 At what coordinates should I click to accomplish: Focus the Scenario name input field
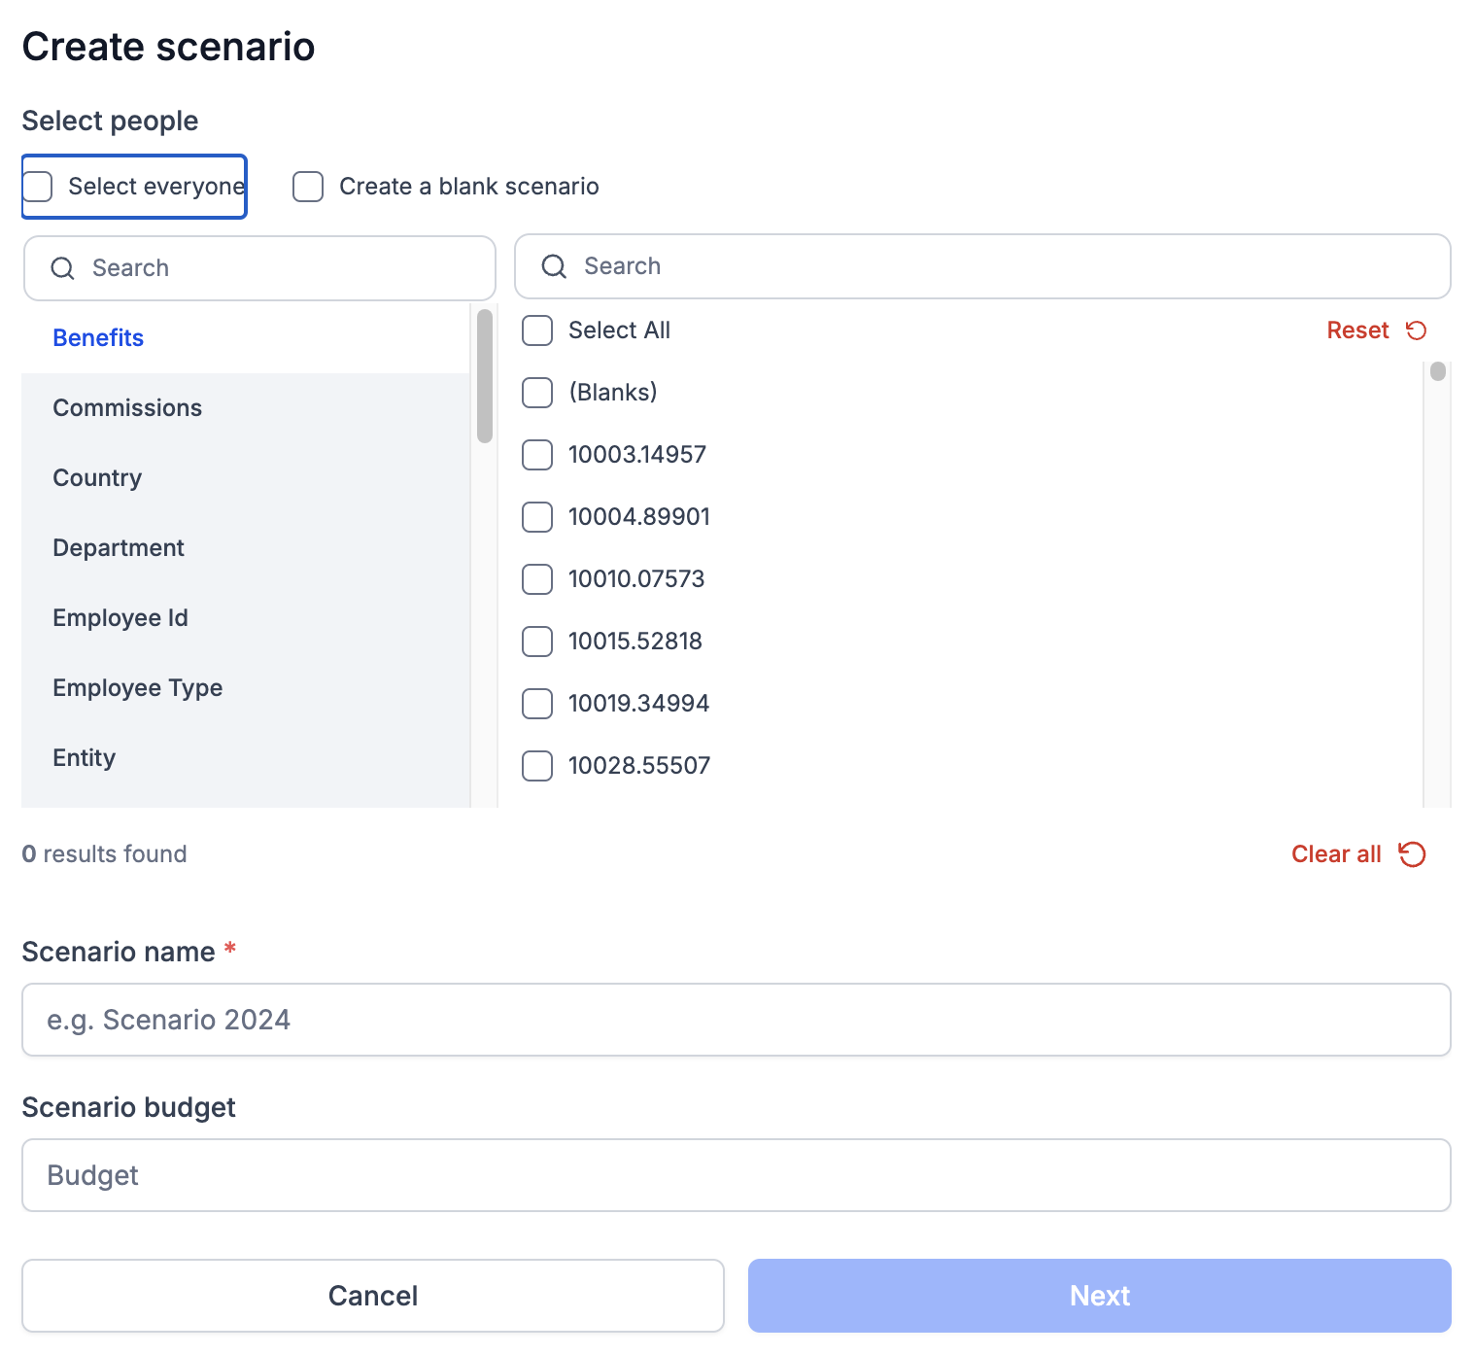click(x=737, y=1020)
